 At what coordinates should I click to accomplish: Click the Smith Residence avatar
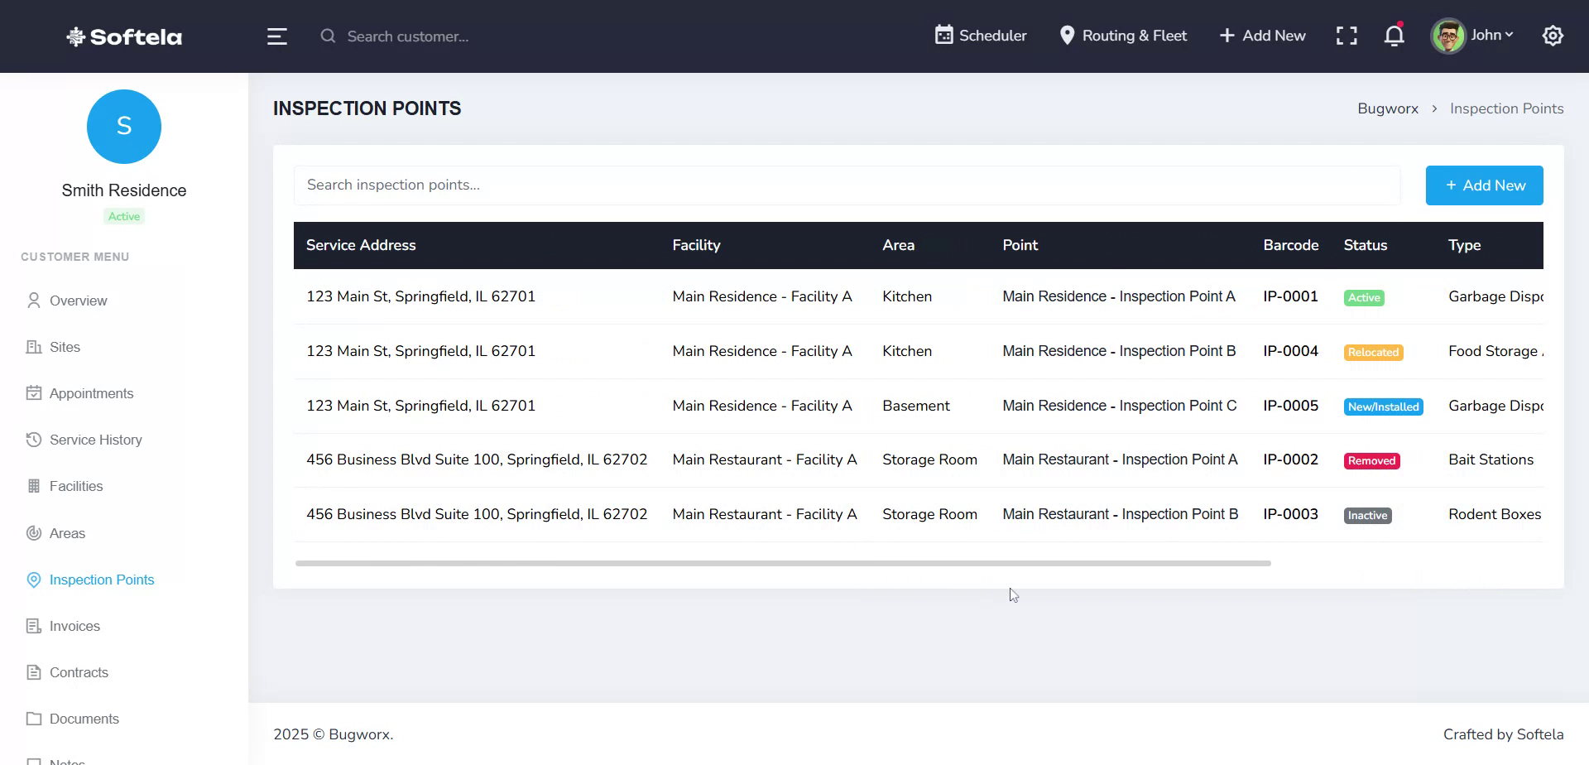coord(123,127)
